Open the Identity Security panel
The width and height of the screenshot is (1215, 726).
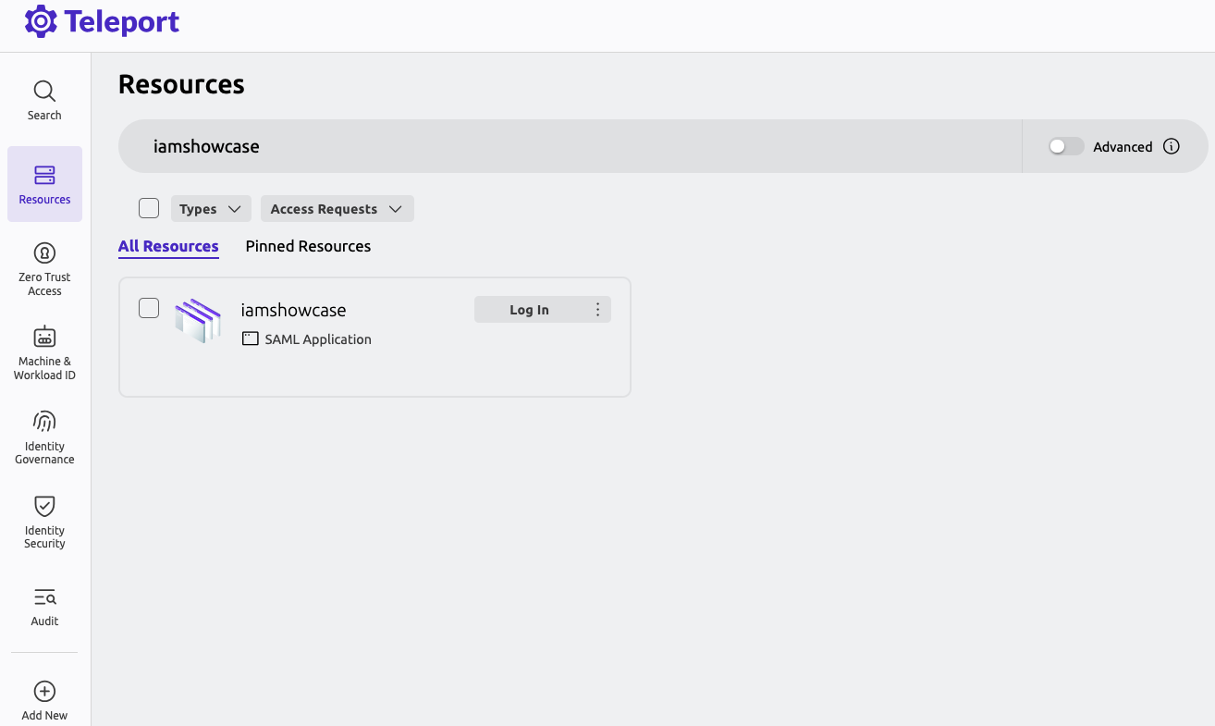pyautogui.click(x=43, y=521)
